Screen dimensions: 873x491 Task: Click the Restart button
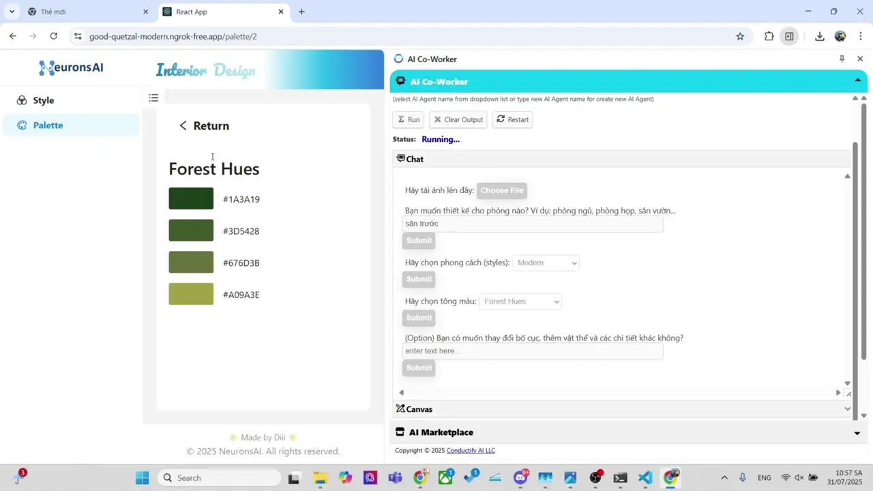click(x=512, y=119)
